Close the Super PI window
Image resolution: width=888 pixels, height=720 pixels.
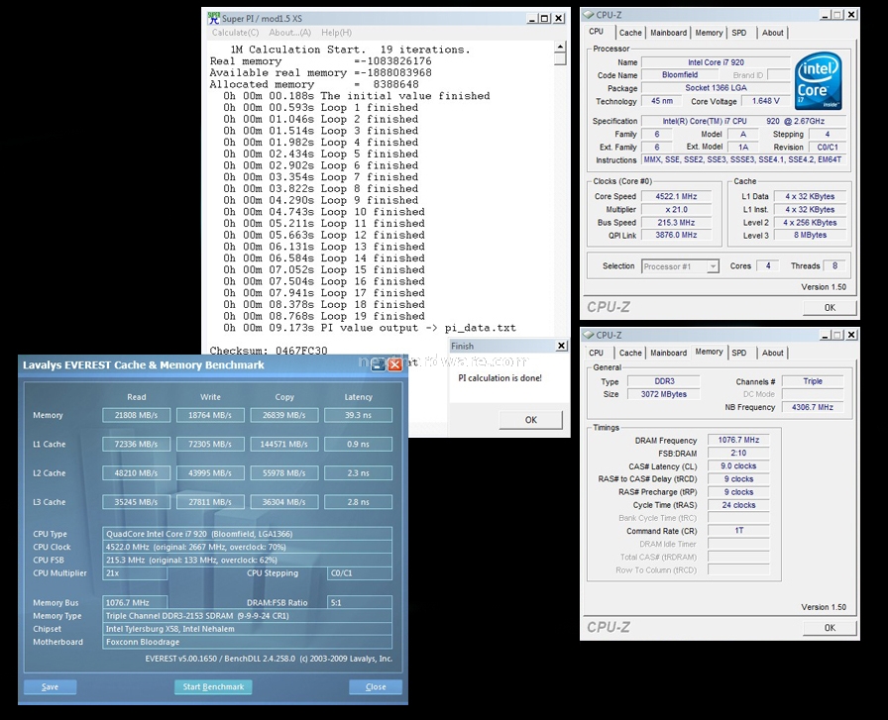pos(558,19)
